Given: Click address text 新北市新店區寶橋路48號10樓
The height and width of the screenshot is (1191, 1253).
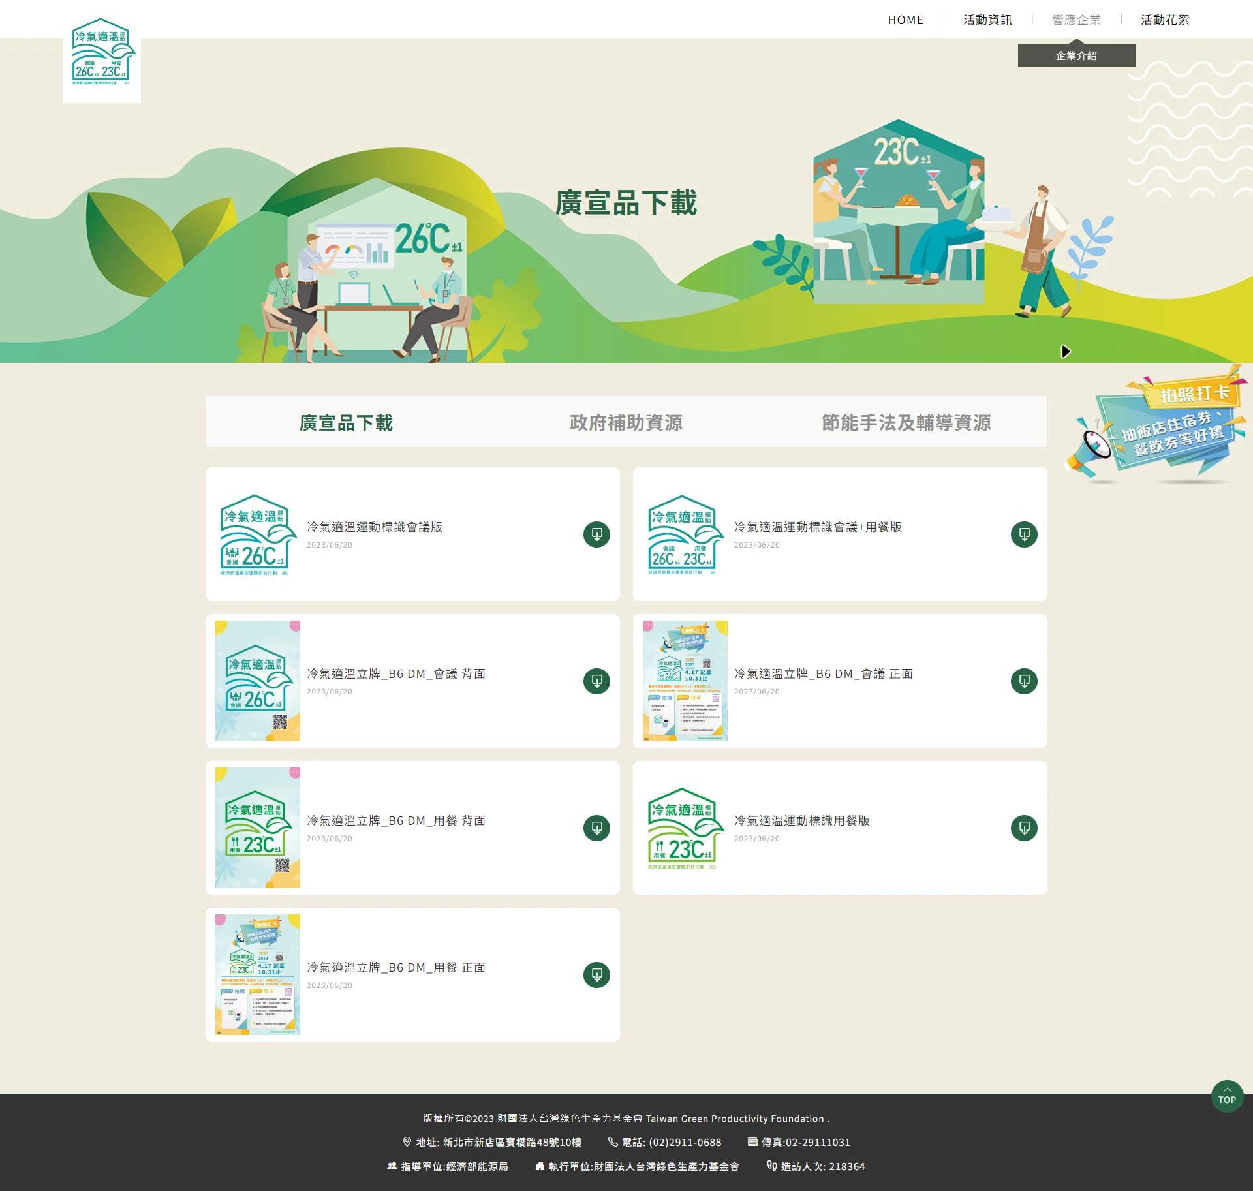Looking at the screenshot, I should [x=512, y=1143].
